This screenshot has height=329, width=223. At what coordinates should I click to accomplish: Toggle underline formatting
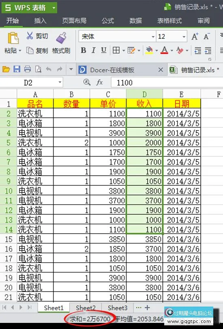tap(104, 50)
